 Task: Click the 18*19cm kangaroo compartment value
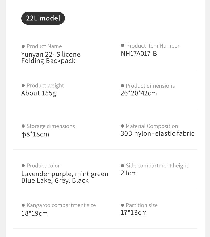(x=34, y=213)
